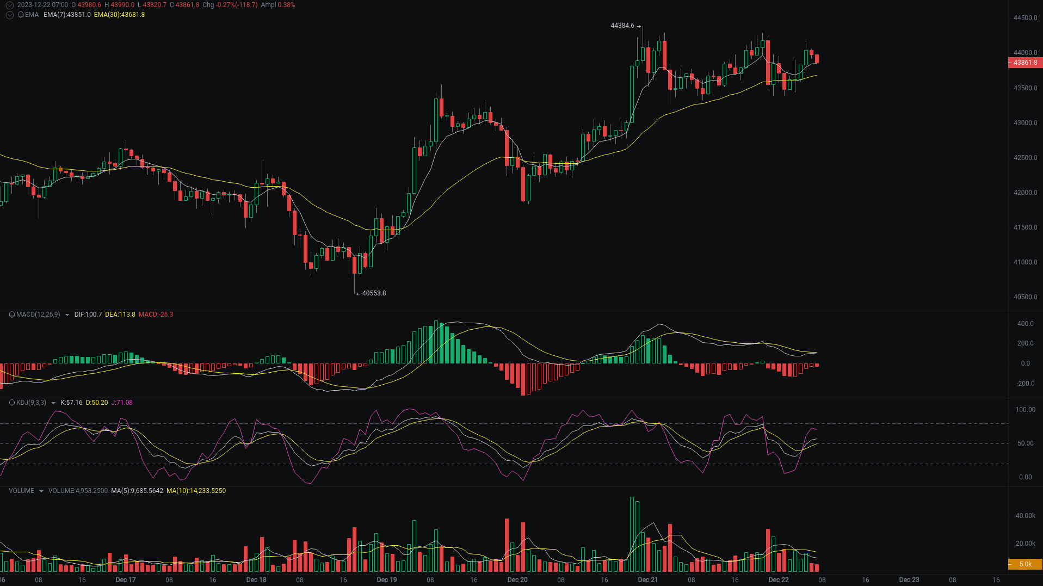Screen dimensions: 1043x586
Task: Click the 42000.0 price axis label
Action: click(x=1025, y=193)
